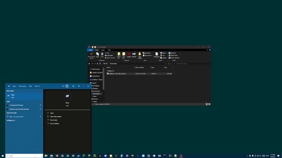Image resolution: width=282 pixels, height=158 pixels.
Task: Open Documents folder in navigation pane
Action: click(96, 91)
